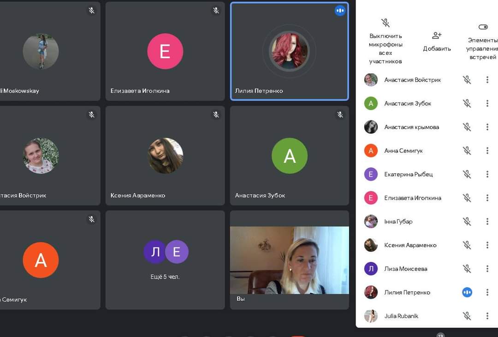Image resolution: width=498 pixels, height=337 pixels.
Task: Select Анастасия крымова in participant list
Action: pyautogui.click(x=411, y=127)
